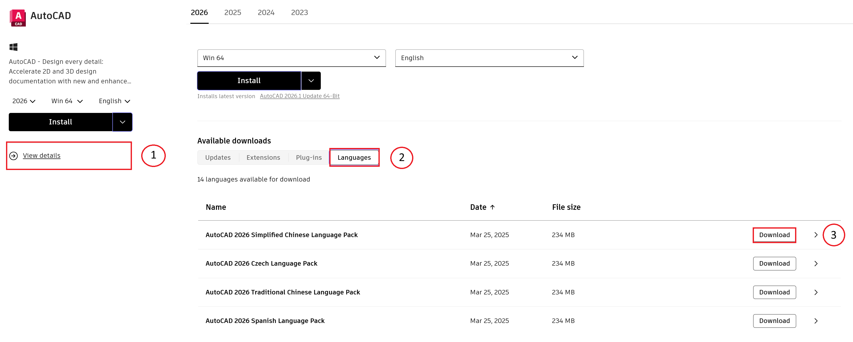Image resolution: width=853 pixels, height=342 pixels.
Task: Sort by the Date arrow icon
Action: 492,207
